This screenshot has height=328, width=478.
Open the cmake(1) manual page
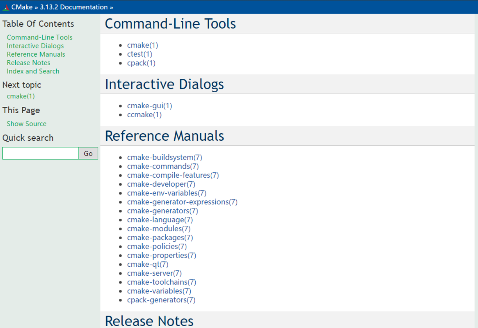(143, 45)
